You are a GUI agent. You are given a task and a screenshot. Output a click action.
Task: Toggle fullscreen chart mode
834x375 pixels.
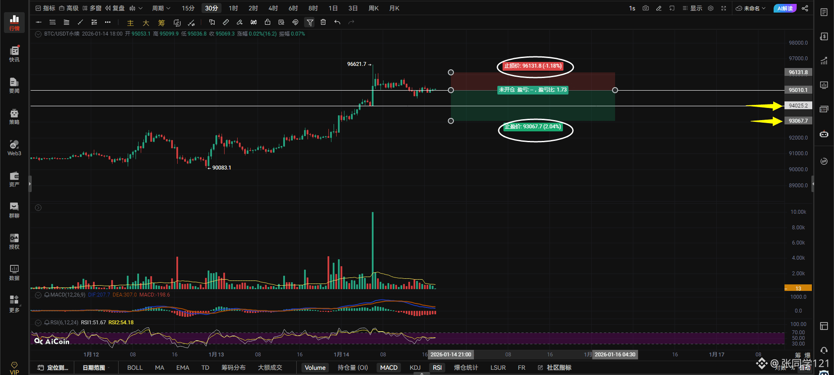point(724,8)
